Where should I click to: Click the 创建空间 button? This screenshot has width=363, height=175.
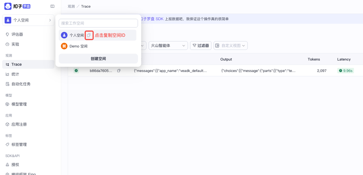point(98,58)
